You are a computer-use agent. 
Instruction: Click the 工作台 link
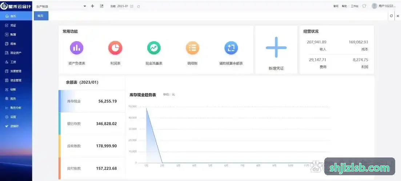(x=354, y=7)
